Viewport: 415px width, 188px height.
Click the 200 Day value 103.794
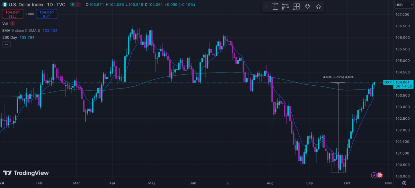pos(27,38)
